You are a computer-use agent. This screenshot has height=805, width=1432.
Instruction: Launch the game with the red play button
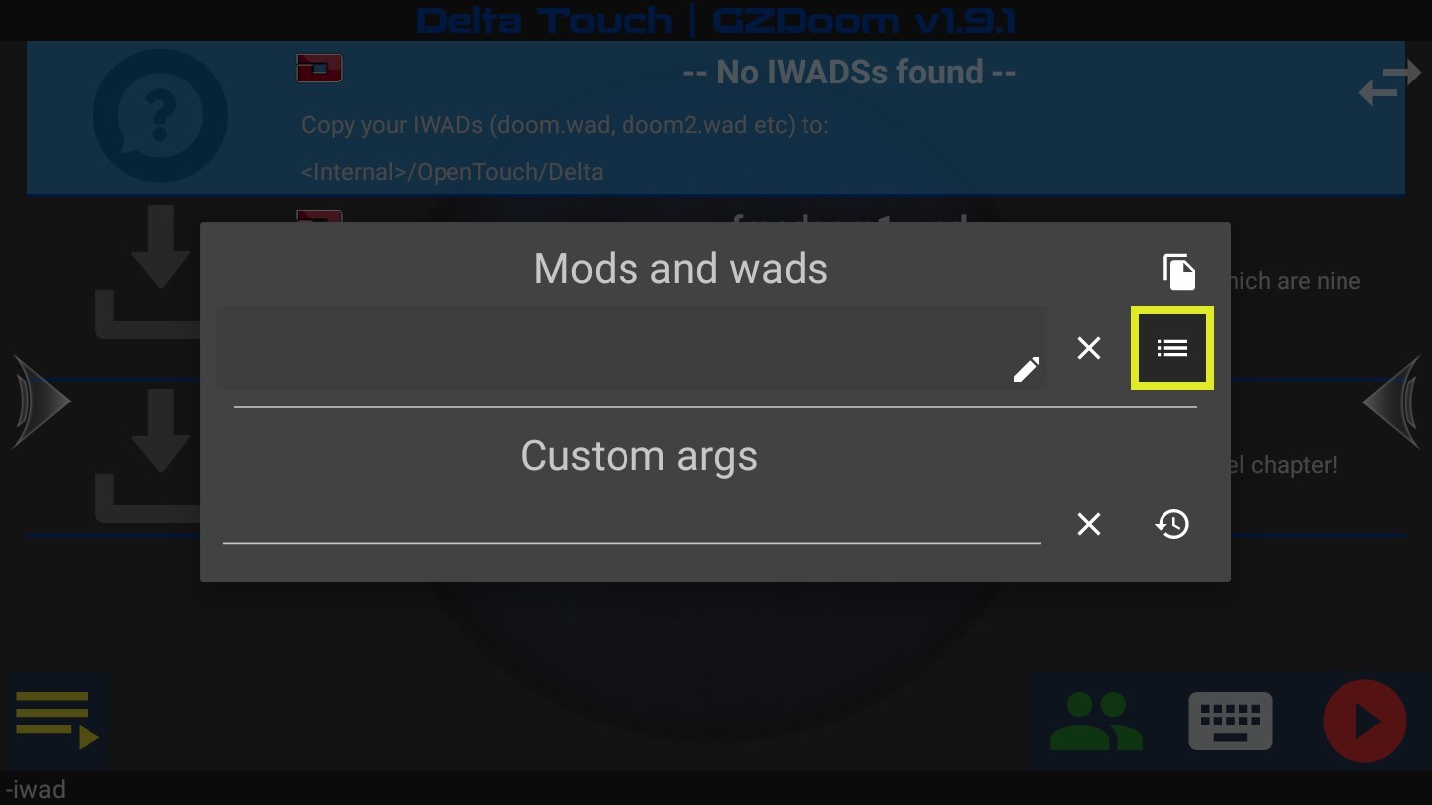pos(1364,721)
